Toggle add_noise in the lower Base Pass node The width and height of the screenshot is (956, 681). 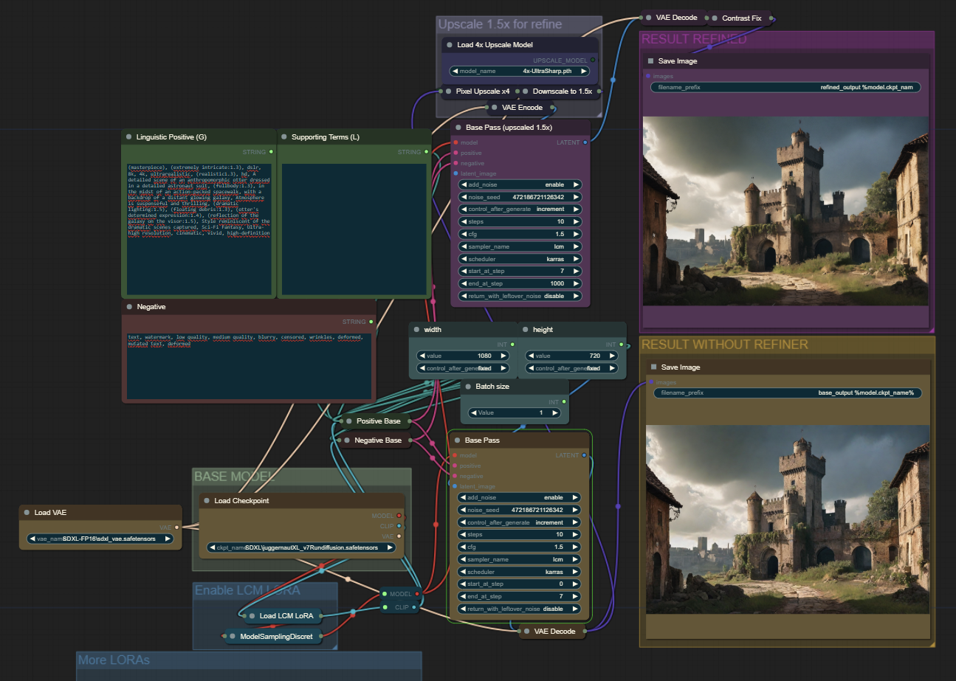(x=519, y=497)
